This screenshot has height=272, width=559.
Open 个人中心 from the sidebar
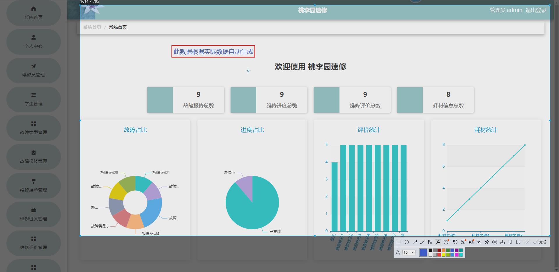[x=33, y=42]
